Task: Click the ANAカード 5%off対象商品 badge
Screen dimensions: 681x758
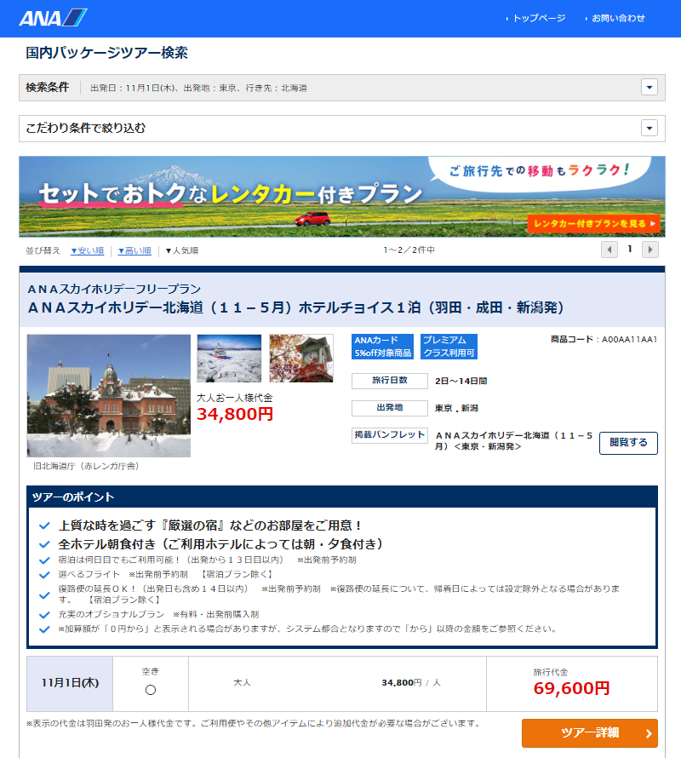Action: click(382, 347)
